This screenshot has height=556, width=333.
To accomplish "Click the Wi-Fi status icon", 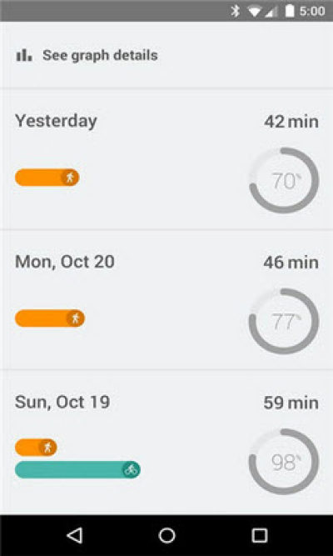I will (x=255, y=12).
